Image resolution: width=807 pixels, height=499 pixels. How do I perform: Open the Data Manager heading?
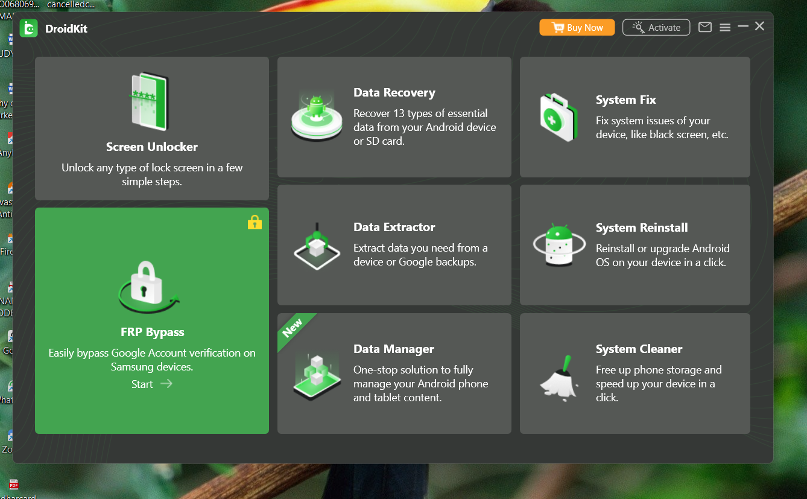tap(394, 349)
